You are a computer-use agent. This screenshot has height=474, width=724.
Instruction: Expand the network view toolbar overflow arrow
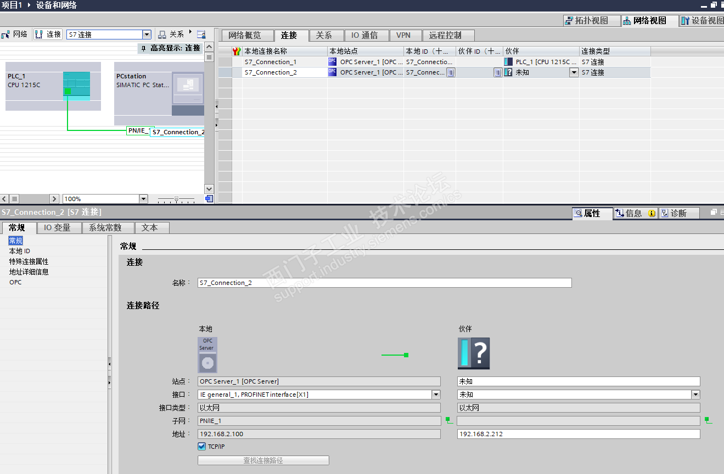click(x=190, y=32)
